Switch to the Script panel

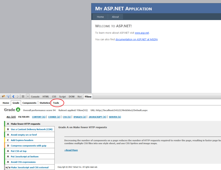click(63, 97)
